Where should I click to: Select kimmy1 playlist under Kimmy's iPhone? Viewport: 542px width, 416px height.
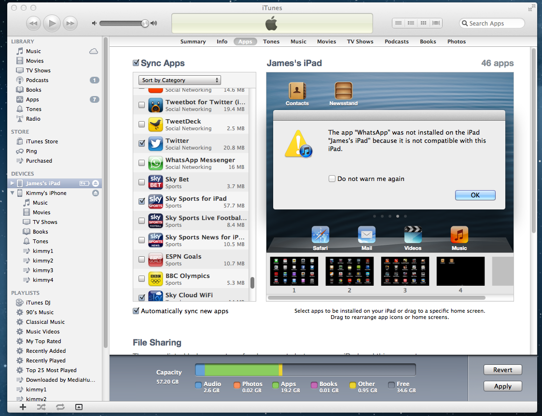pyautogui.click(x=43, y=251)
